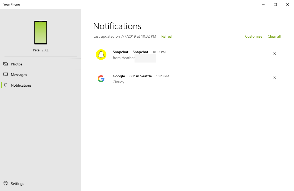Select the 'from Heather' message text
The height and width of the screenshot is (191, 294).
124,58
